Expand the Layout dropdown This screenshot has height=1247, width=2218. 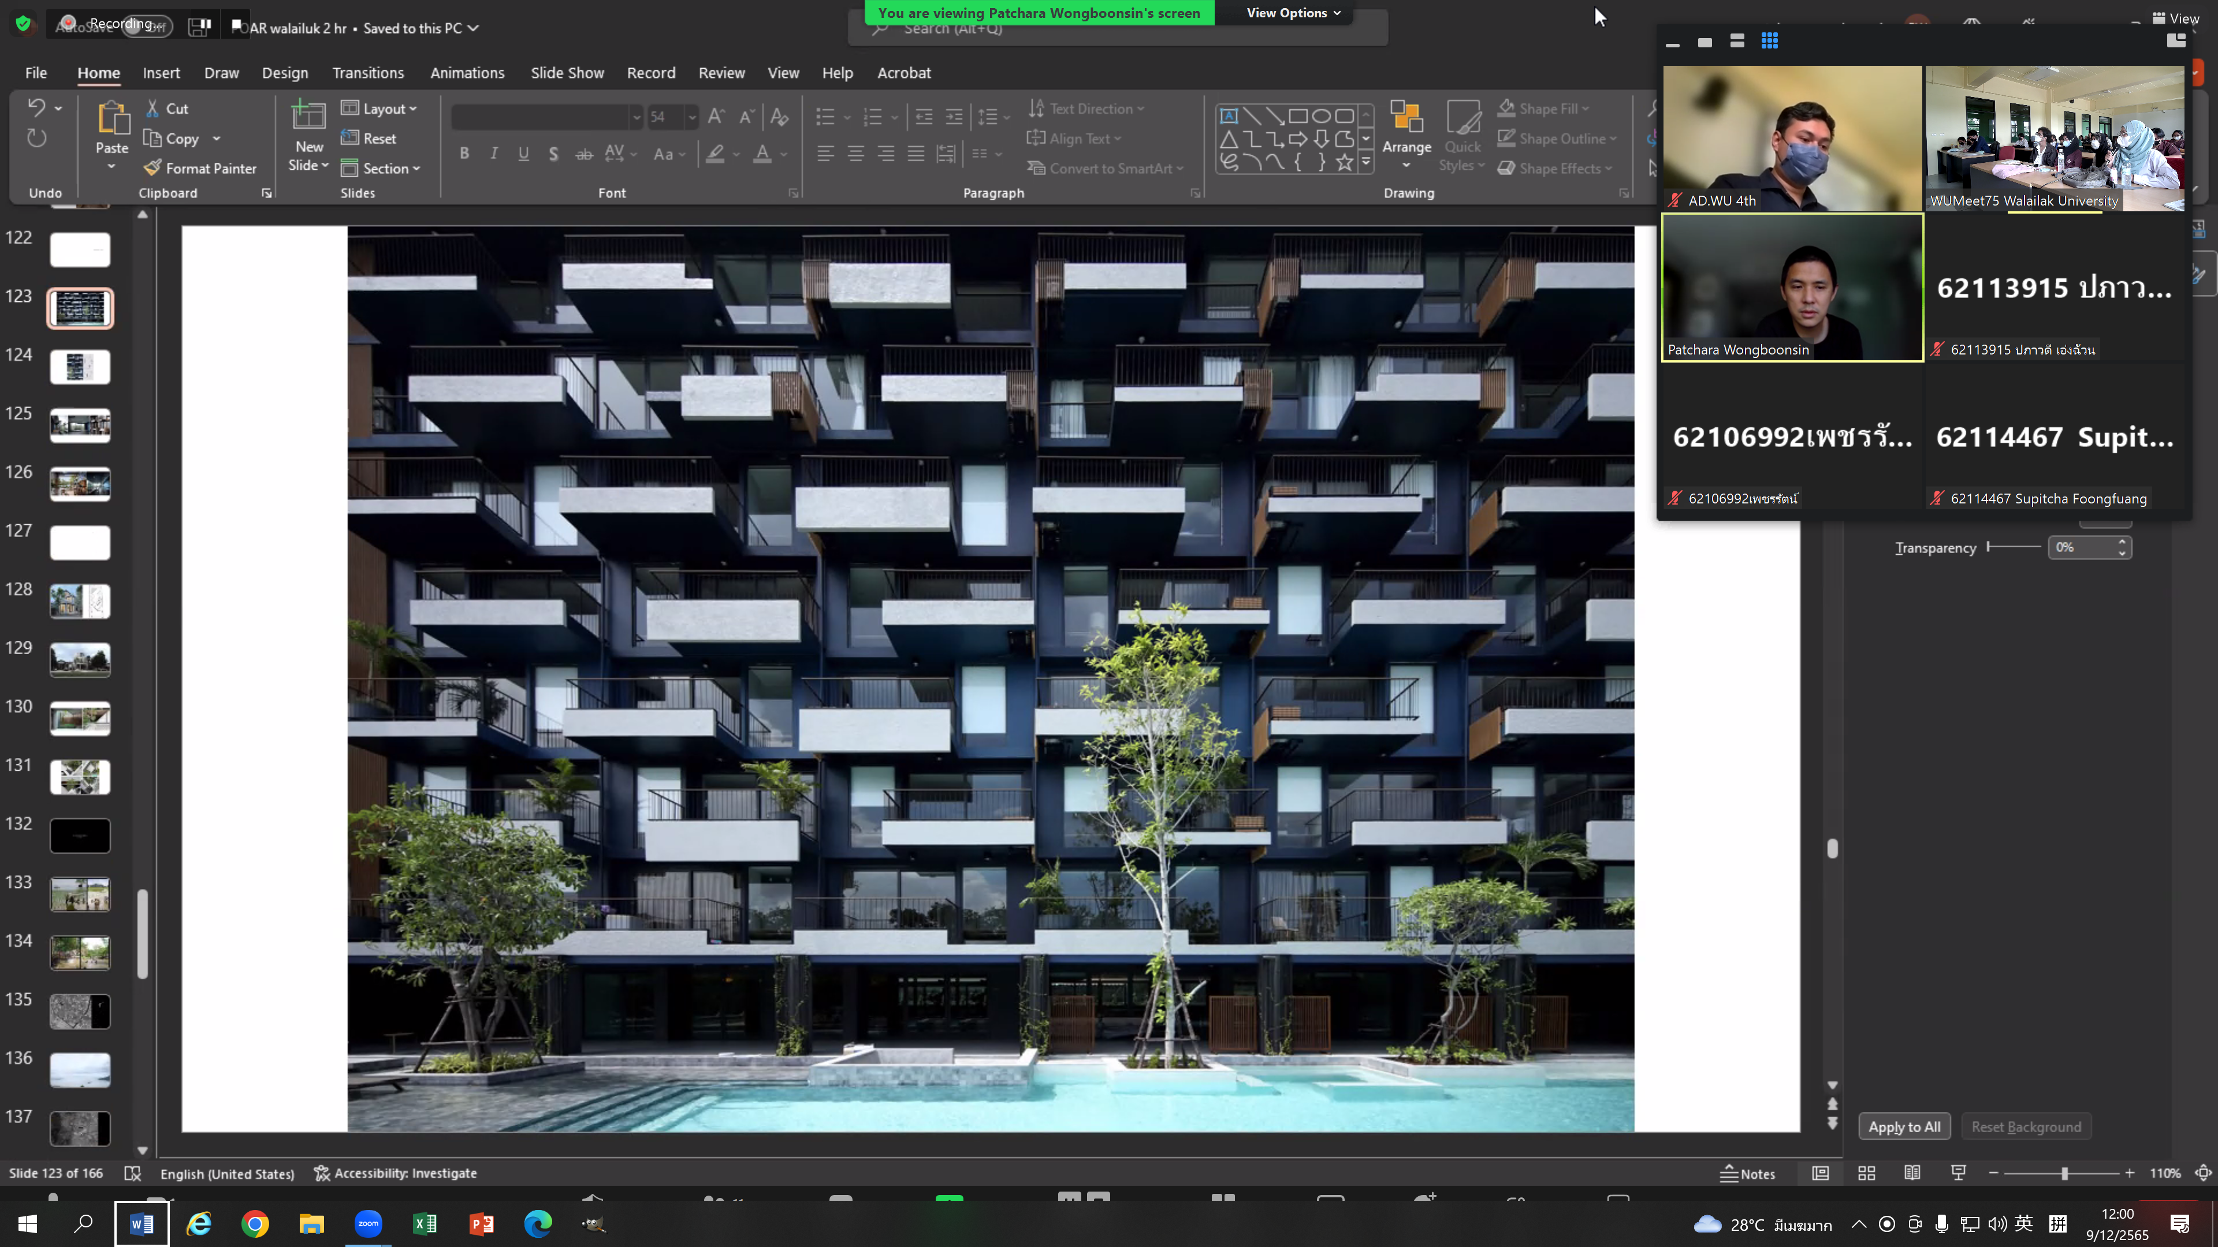(x=379, y=109)
